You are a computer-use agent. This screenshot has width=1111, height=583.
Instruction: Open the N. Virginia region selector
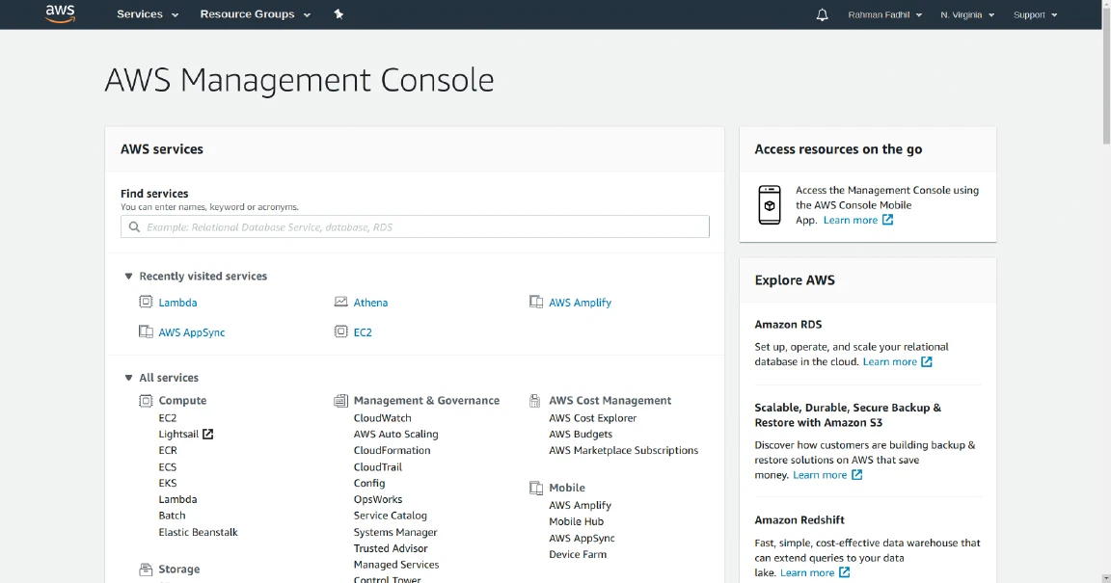click(967, 14)
